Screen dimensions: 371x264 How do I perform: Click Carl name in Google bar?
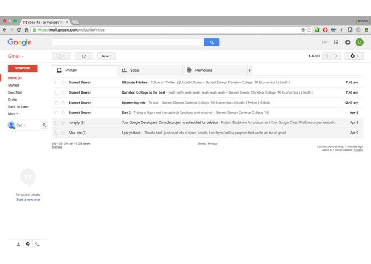pos(325,42)
